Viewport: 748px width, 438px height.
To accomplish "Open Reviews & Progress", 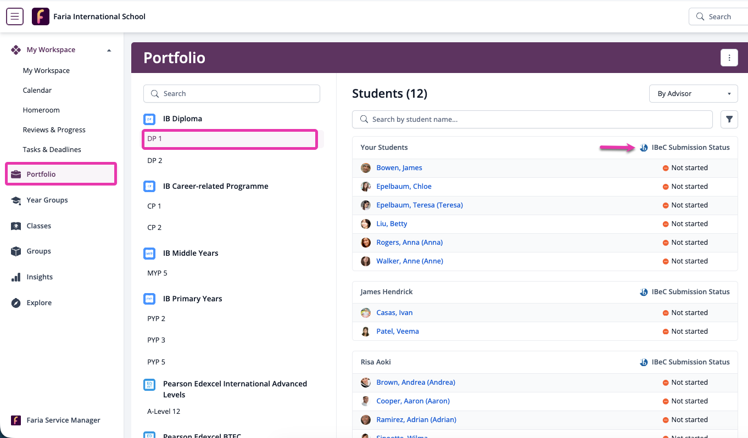I will tap(54, 130).
